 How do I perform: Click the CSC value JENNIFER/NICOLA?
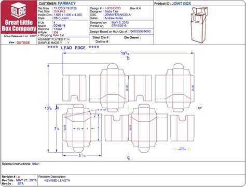[x=118, y=15]
